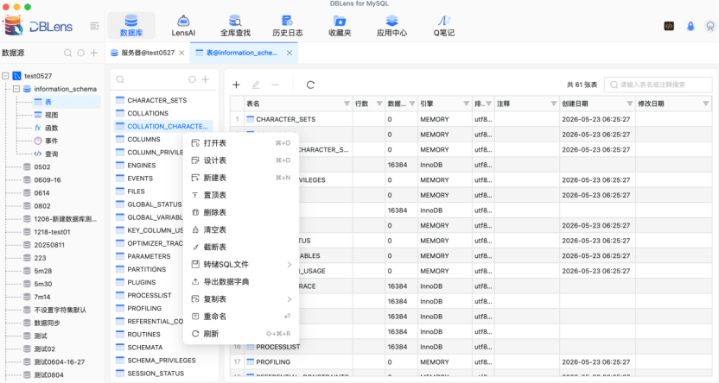This screenshot has height=383, width=719.
Task: Choose 新建表 from the context menu
Action: click(x=241, y=178)
